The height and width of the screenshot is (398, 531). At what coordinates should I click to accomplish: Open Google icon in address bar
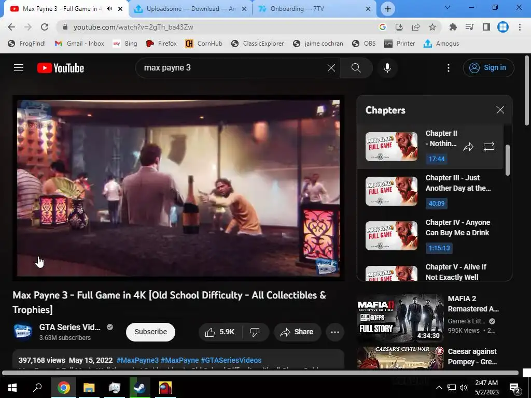pos(382,27)
